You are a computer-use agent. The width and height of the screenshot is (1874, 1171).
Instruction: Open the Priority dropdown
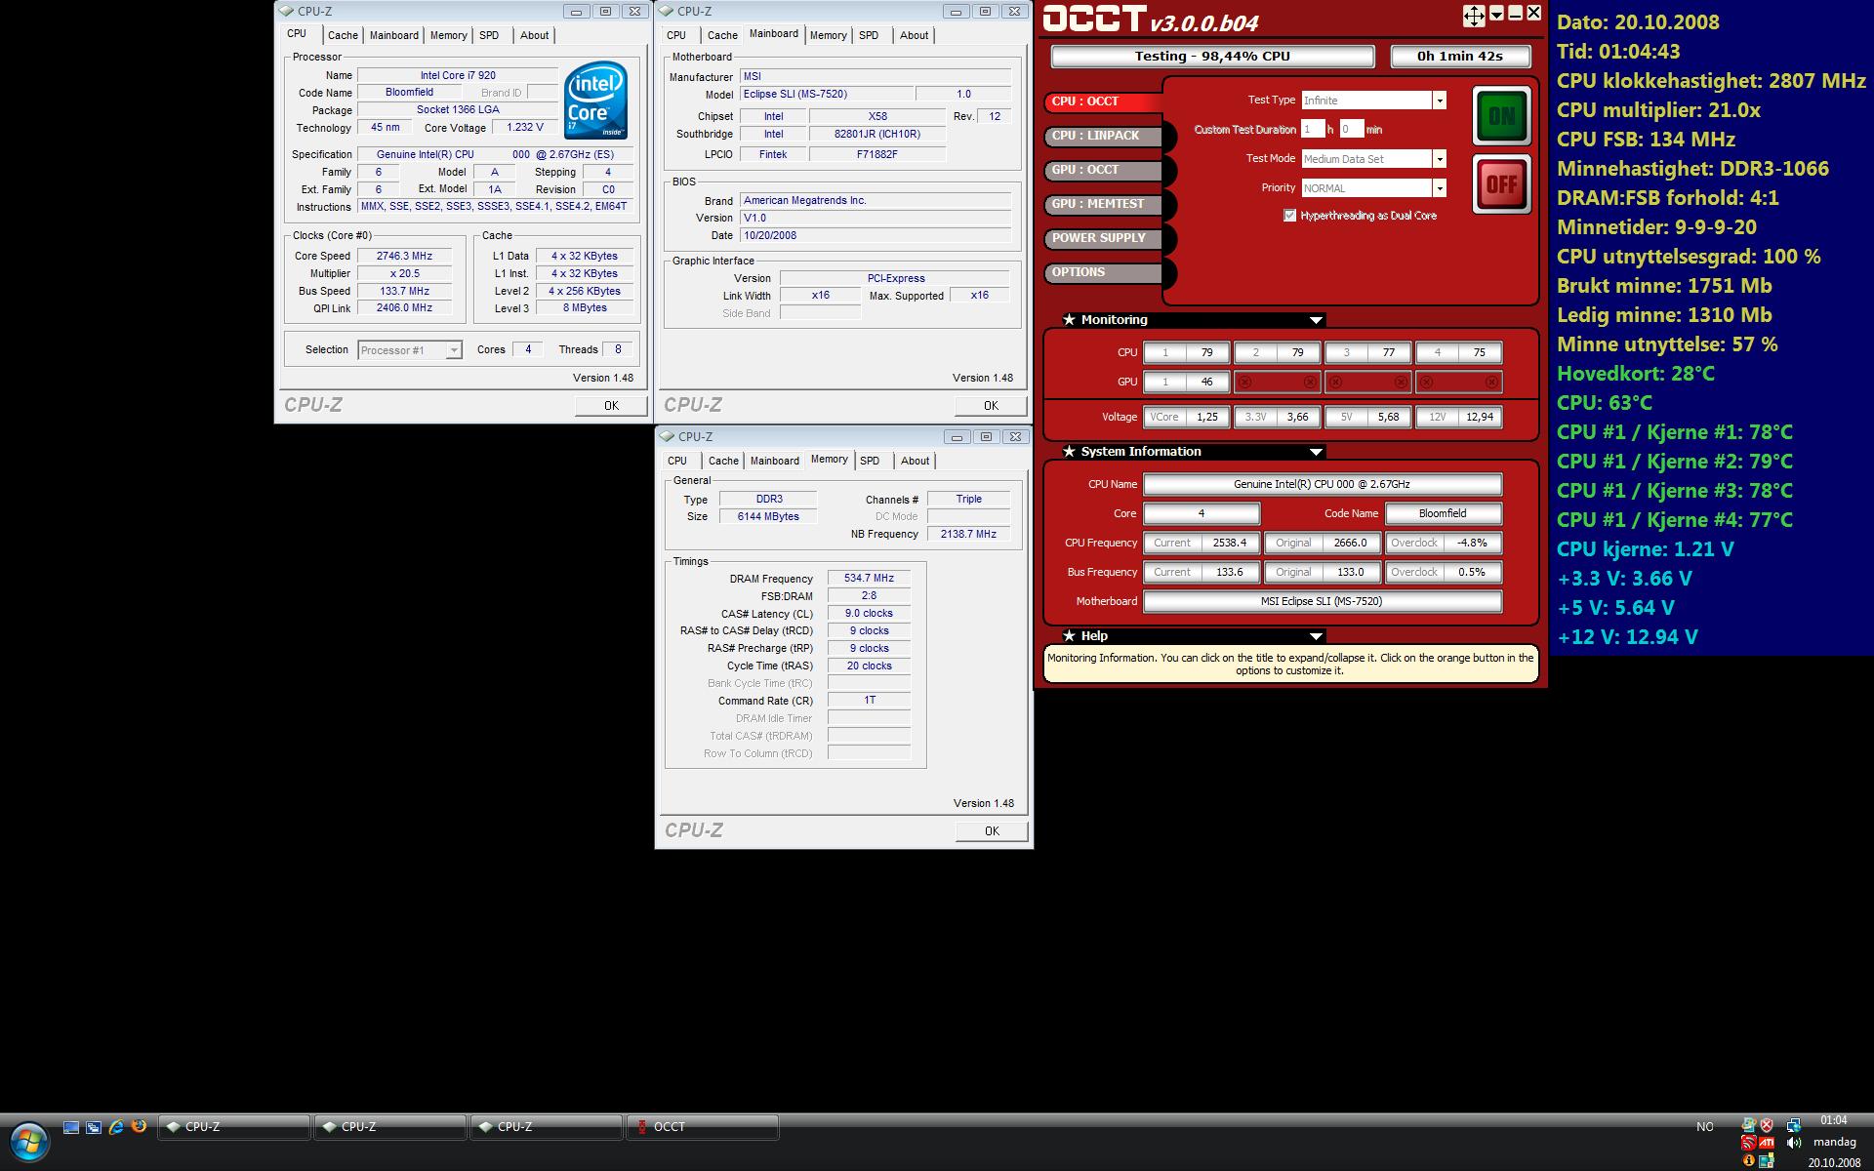point(1439,188)
